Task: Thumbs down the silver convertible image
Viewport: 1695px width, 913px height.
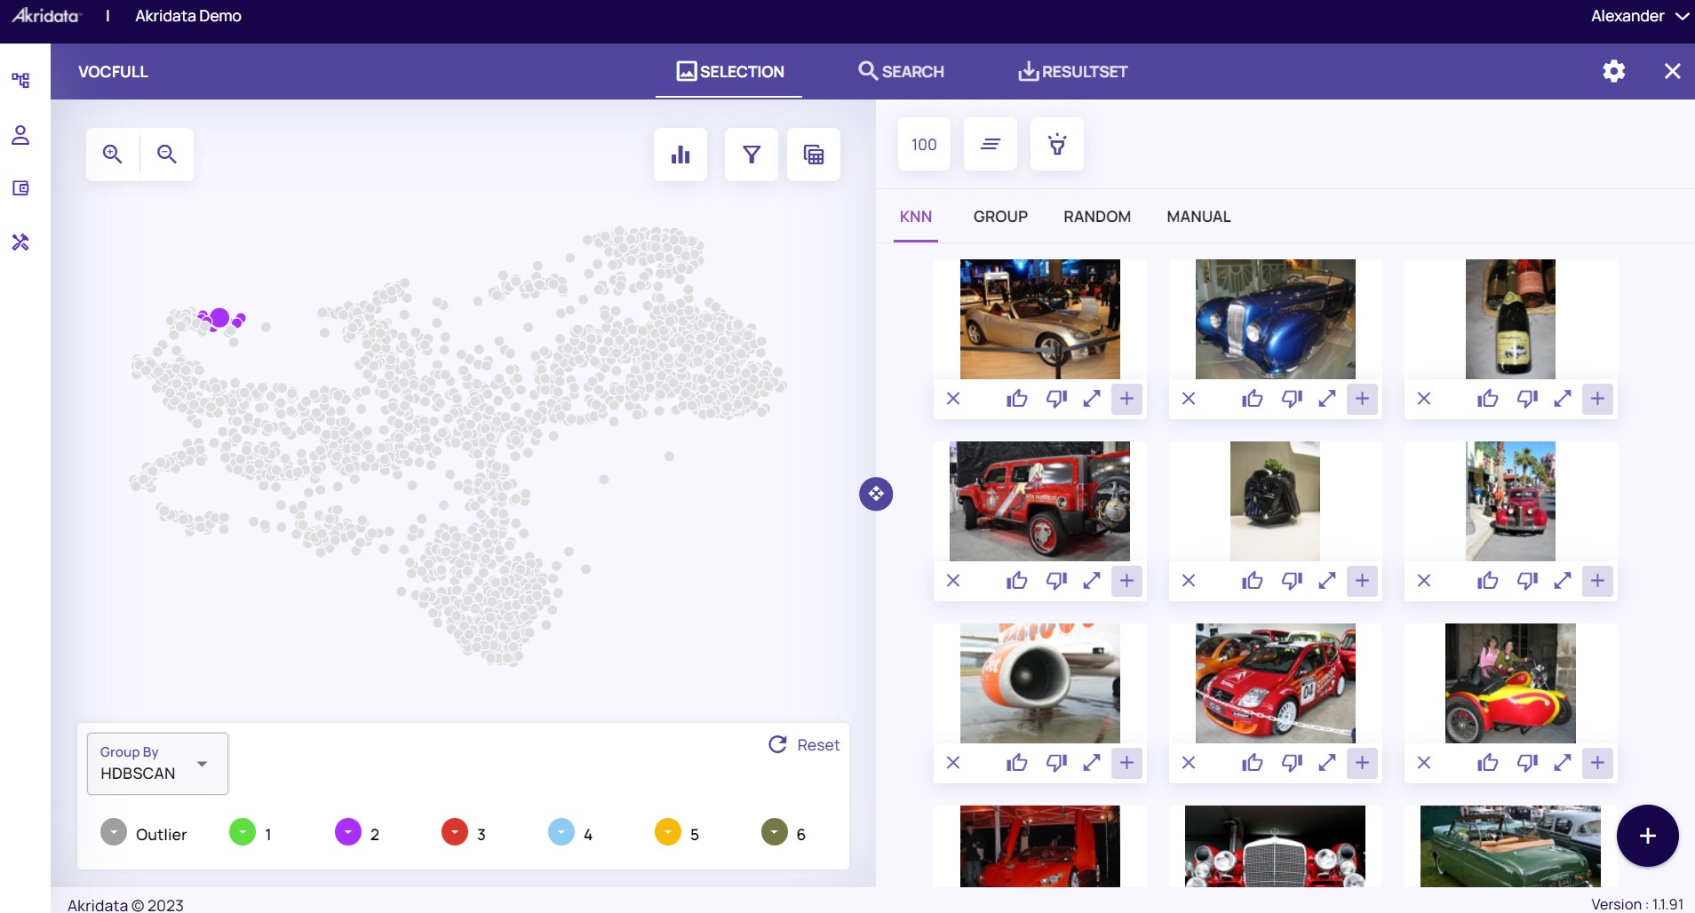Action: (1056, 399)
